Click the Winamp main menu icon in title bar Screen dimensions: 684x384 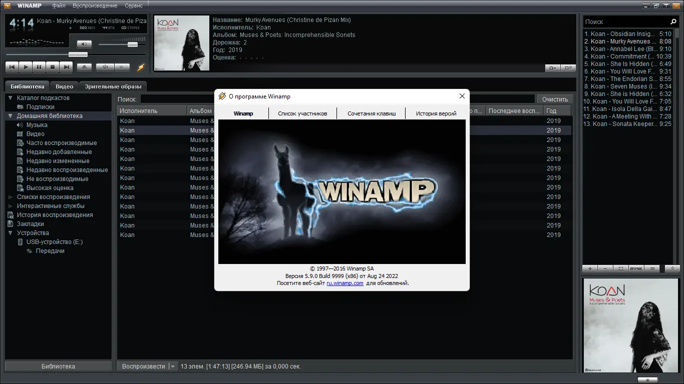click(x=8, y=5)
